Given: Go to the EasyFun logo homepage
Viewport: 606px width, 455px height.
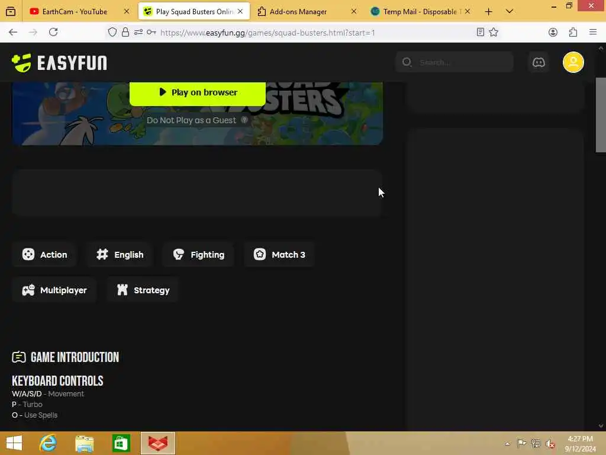Looking at the screenshot, I should point(60,62).
